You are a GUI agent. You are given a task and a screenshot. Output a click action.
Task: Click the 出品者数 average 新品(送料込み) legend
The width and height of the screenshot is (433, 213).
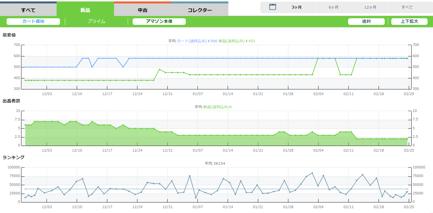point(217,107)
